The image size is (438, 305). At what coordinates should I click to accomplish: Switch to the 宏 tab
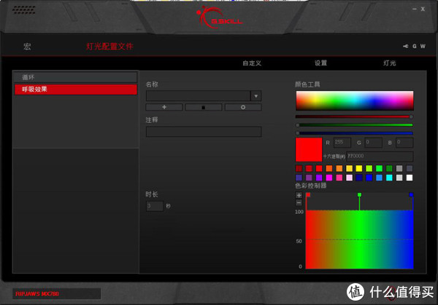(x=27, y=47)
